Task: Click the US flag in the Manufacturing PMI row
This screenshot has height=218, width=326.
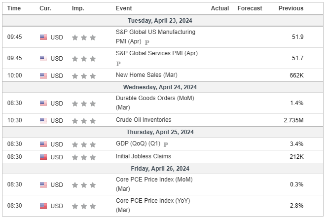Action: [43, 37]
